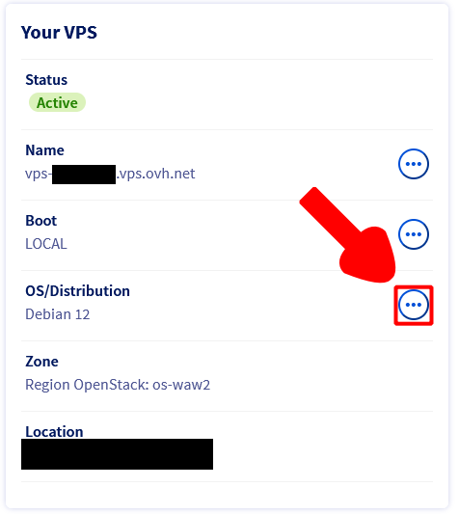This screenshot has height=514, width=459.
Task: Click the Boot field label
Action: point(40,221)
